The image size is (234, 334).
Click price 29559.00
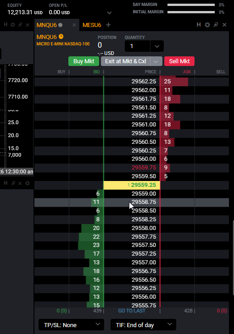click(144, 194)
